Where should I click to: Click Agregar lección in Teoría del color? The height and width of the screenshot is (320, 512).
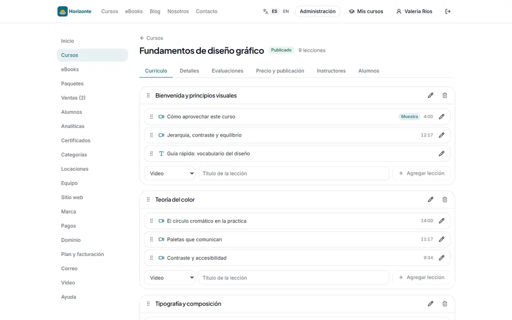click(x=421, y=277)
